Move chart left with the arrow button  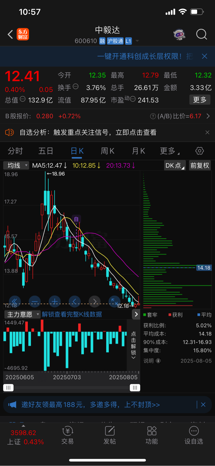(74, 302)
